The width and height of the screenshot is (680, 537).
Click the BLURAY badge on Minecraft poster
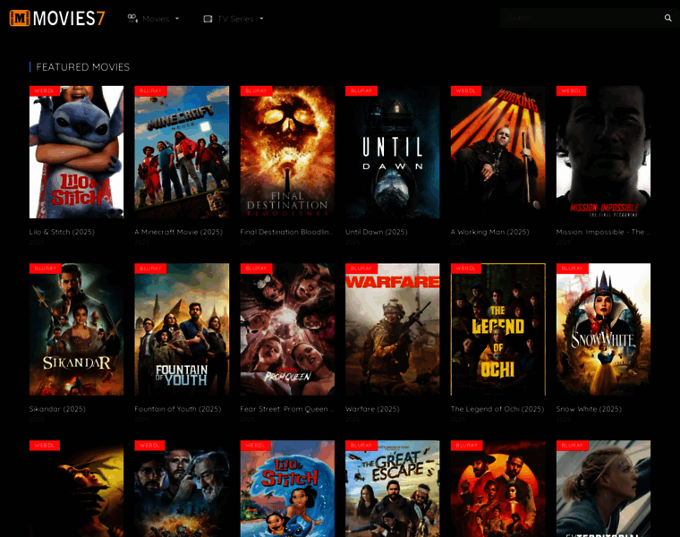[150, 90]
